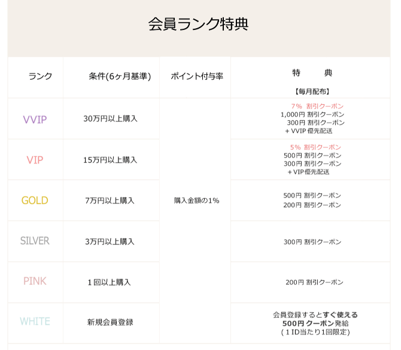
Task: Click the SILVER rank label
Action: tap(35, 241)
